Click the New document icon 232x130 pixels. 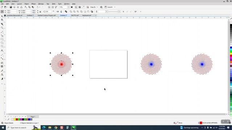[2, 7]
